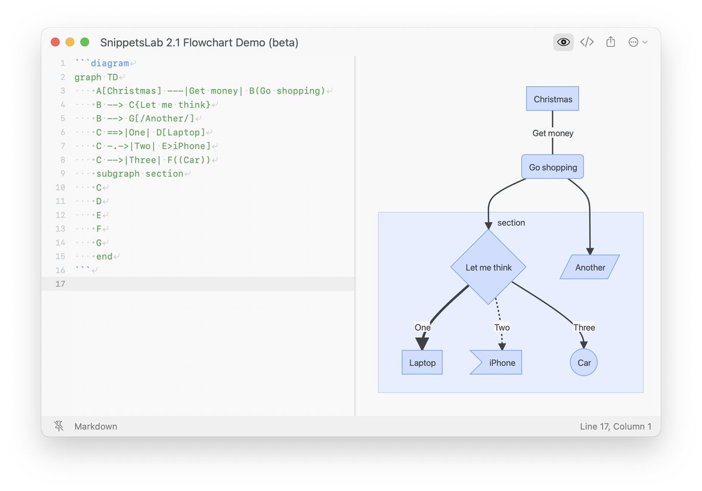The image size is (702, 491).
Task: Minimize the window with the yellow button
Action: click(x=70, y=42)
